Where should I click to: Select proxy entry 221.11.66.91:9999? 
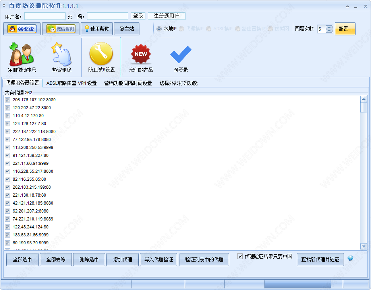[30, 163]
